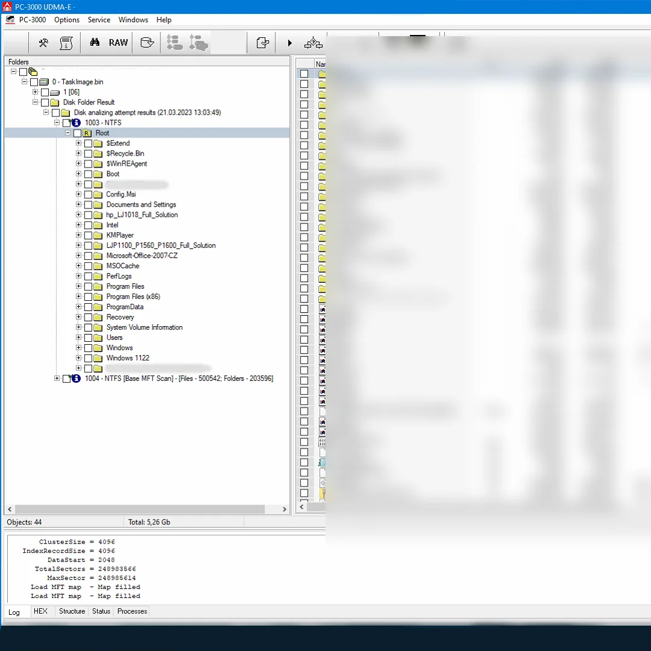
Task: Click the disk filter toolbar icon
Action: click(x=147, y=42)
